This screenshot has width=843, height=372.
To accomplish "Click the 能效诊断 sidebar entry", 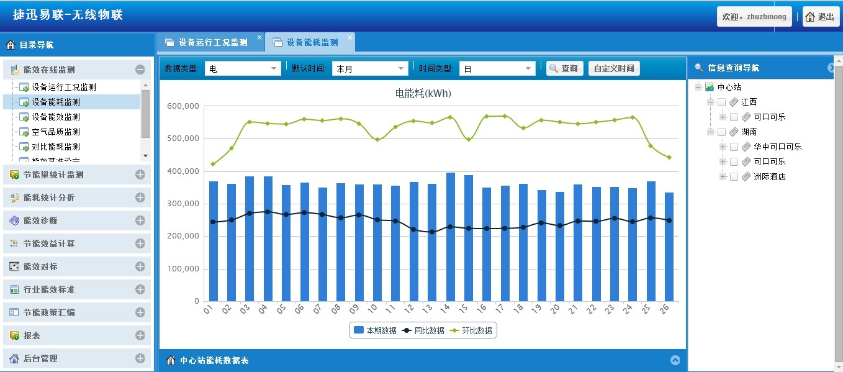I will tap(43, 220).
